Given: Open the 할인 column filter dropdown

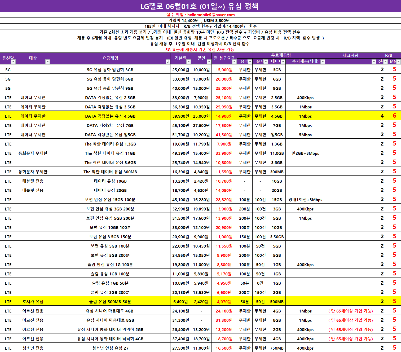Looking at the screenshot, I should click(x=209, y=62).
